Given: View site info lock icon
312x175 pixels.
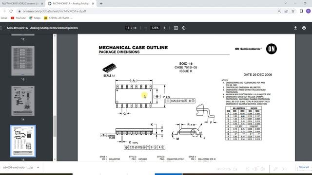Looking at the screenshot, I should click(19, 11).
